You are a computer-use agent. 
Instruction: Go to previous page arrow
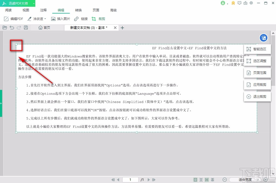click(x=118, y=180)
